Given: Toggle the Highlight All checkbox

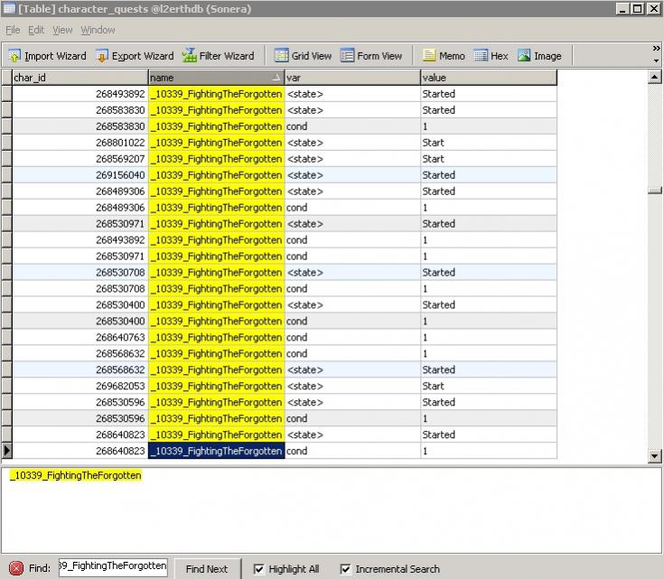Looking at the screenshot, I should click(259, 569).
